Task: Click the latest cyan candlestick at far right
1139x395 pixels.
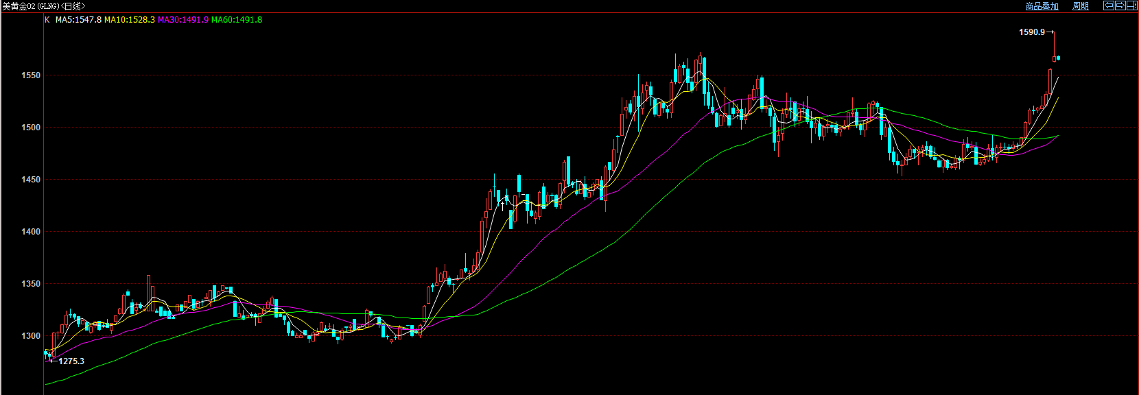Action: (x=1059, y=58)
